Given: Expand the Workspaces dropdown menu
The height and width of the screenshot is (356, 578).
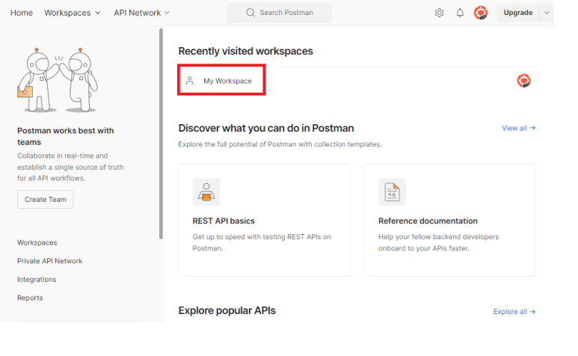Looking at the screenshot, I should (x=73, y=13).
